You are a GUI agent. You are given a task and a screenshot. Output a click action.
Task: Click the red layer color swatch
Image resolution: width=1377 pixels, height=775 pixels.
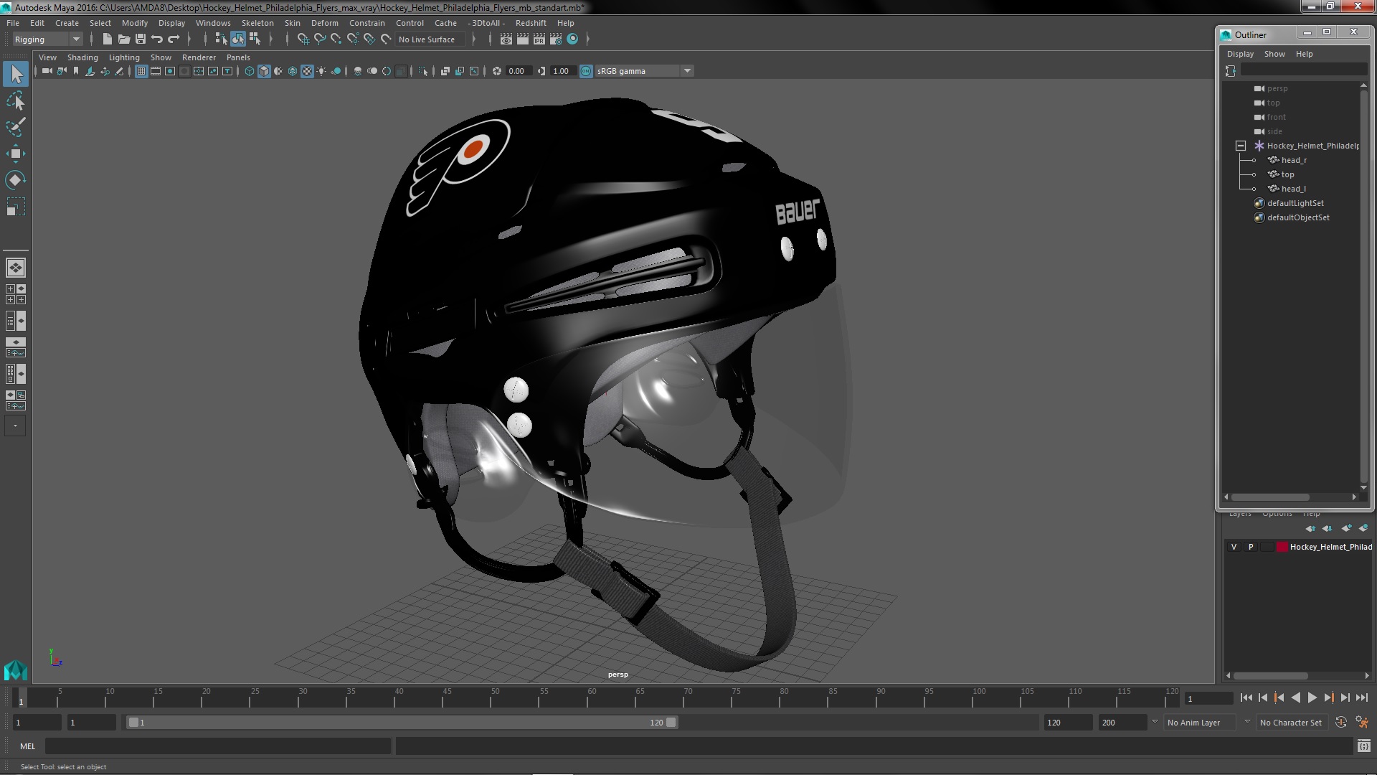point(1282,547)
